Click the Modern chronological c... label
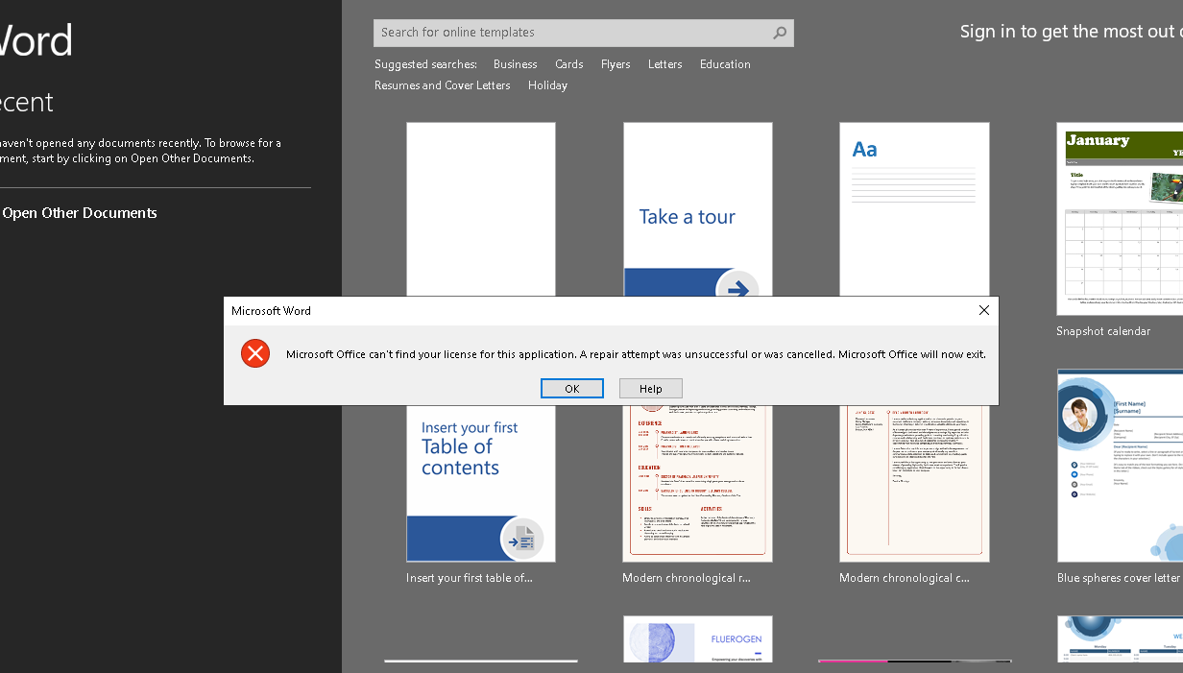 [x=905, y=578]
